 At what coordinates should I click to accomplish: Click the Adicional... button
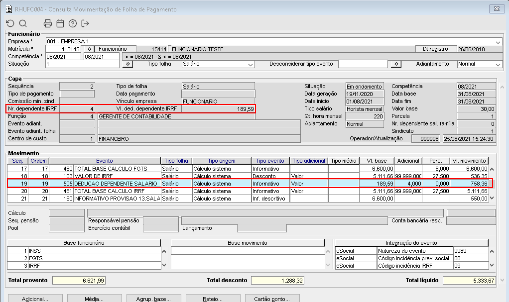35,299
